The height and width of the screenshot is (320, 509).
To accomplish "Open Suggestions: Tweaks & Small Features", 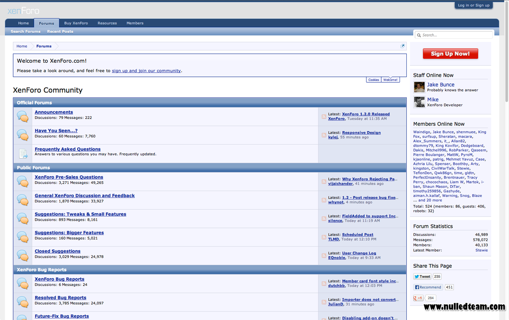I will tap(81, 214).
